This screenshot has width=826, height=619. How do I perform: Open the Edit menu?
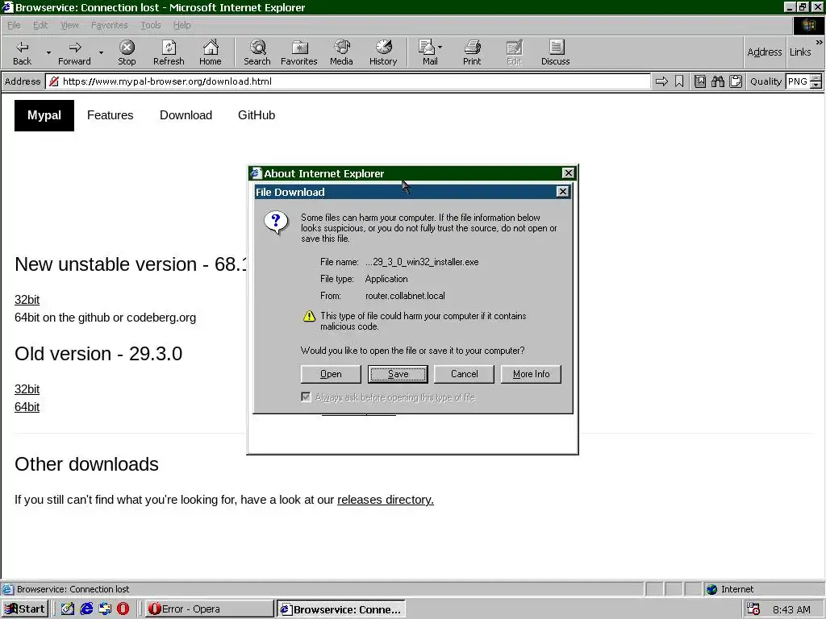40,25
